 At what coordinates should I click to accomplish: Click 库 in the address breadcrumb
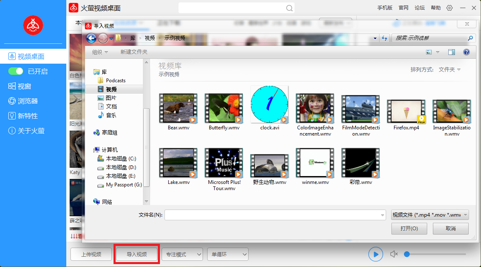(x=133, y=38)
